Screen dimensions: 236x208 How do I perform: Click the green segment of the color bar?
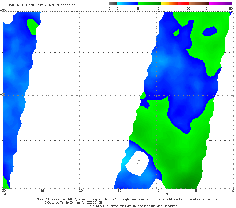149,4
